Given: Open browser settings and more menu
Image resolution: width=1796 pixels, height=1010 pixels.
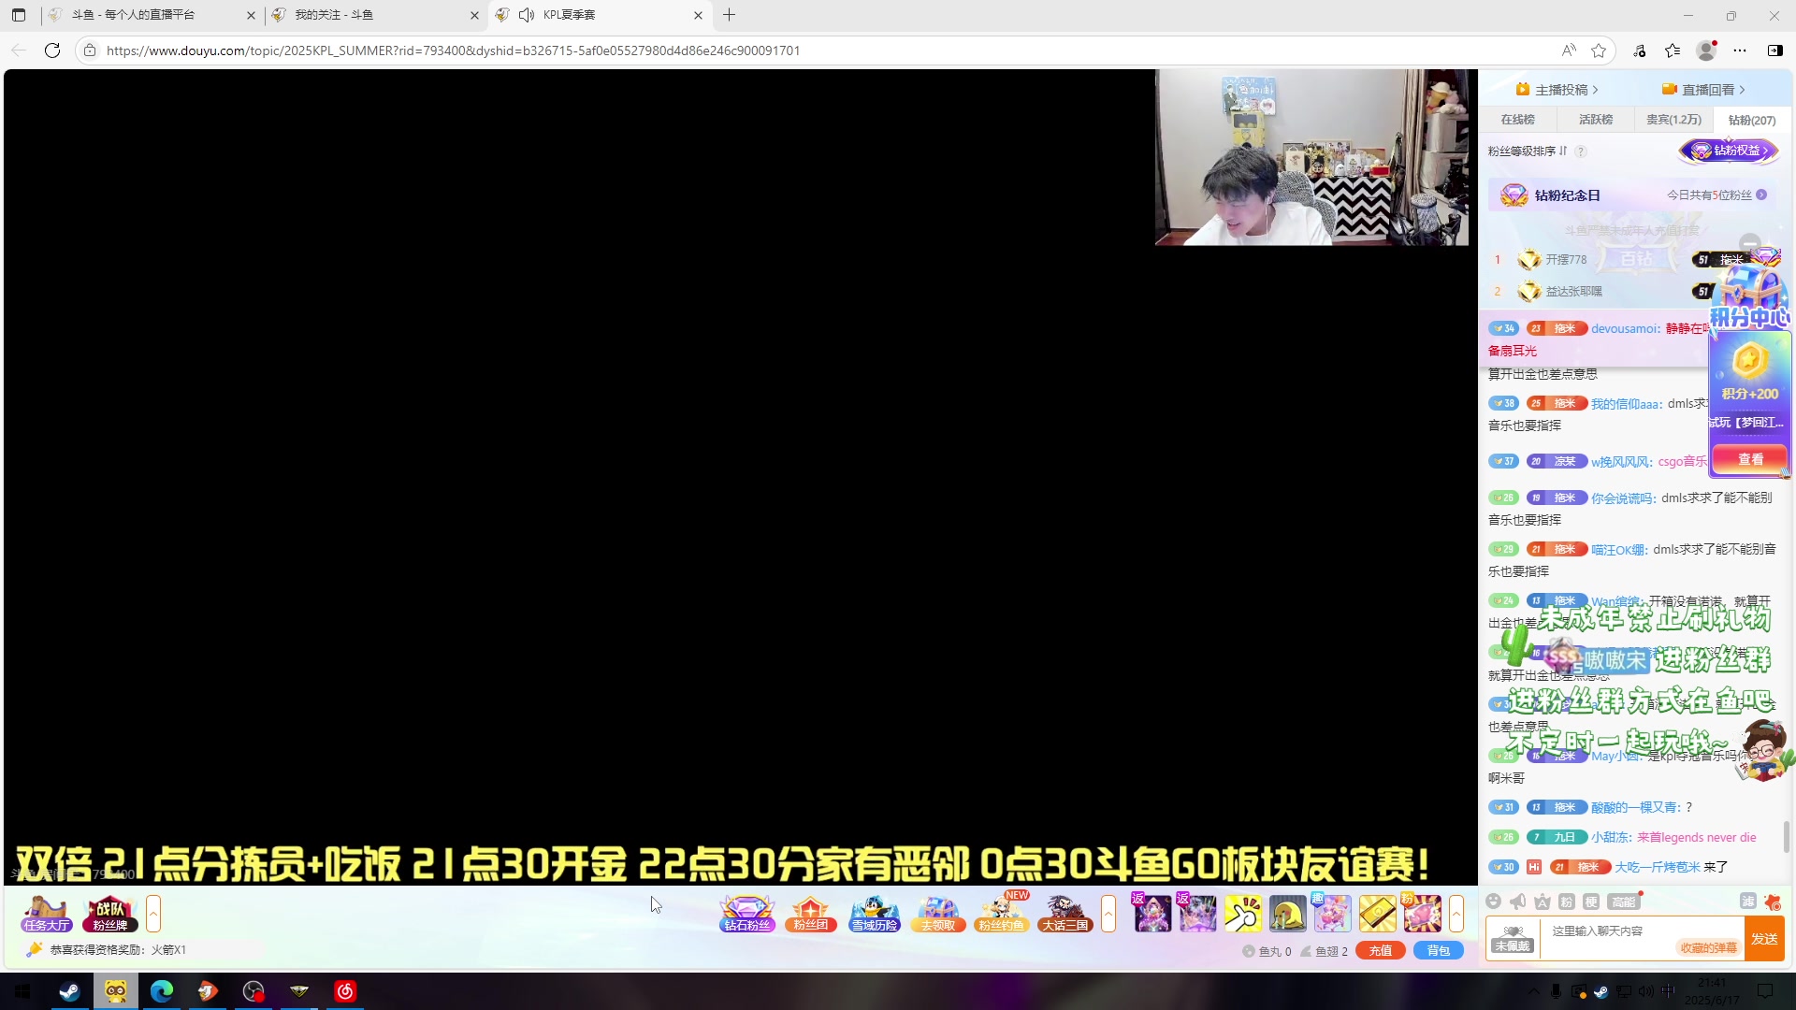Looking at the screenshot, I should 1740,50.
